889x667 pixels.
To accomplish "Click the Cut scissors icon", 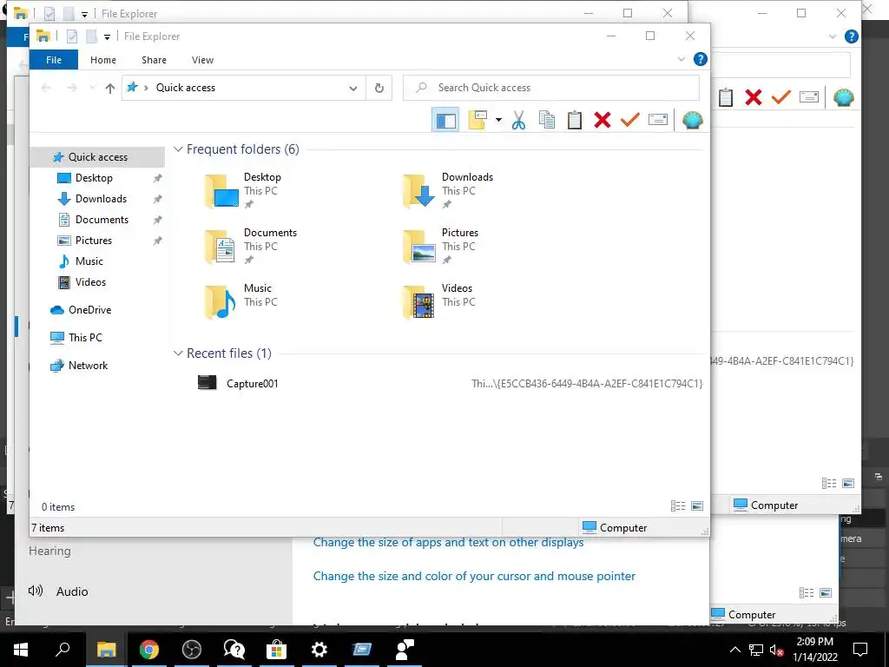I will coord(518,120).
